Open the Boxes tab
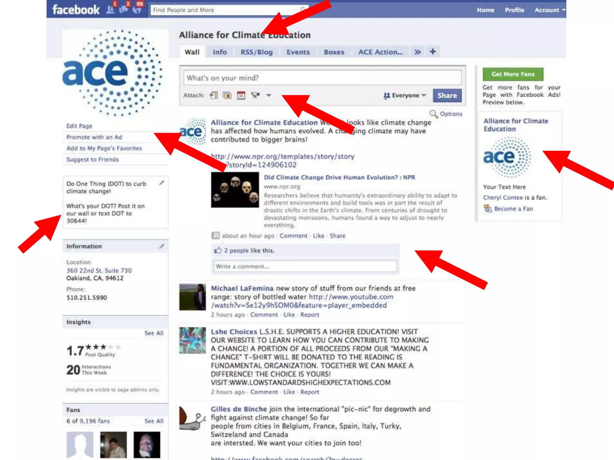Viewport: 614px width, 460px height. click(334, 52)
